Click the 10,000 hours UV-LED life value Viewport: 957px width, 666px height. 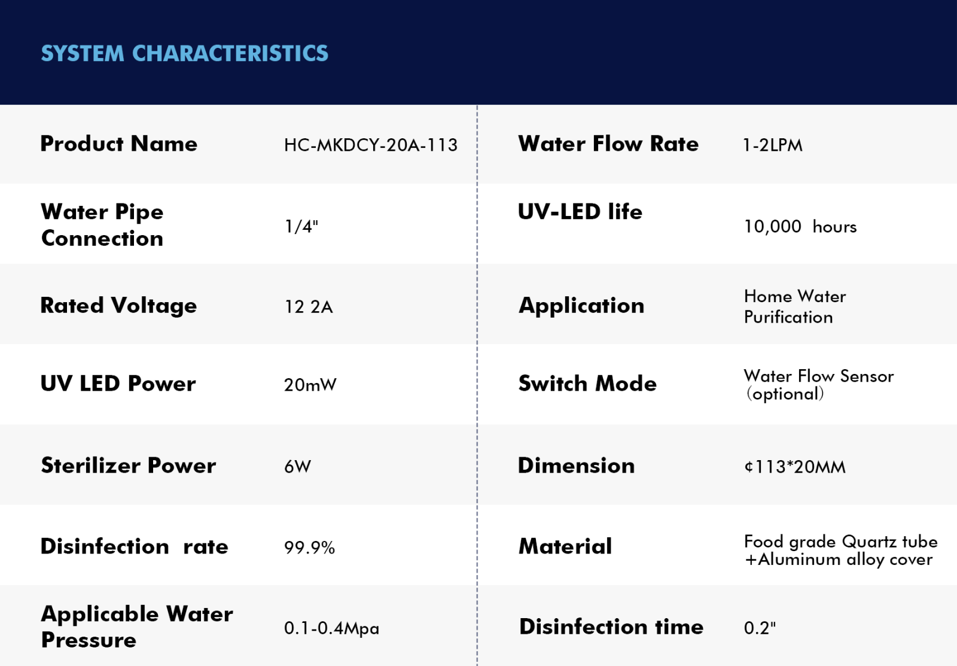pos(800,227)
